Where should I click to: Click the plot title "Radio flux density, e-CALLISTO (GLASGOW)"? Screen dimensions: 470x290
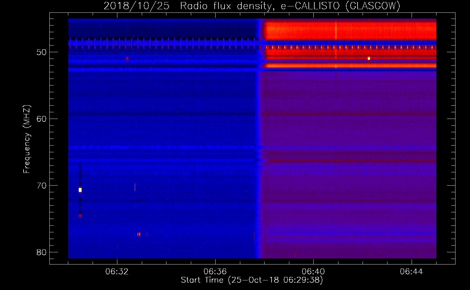290,6
